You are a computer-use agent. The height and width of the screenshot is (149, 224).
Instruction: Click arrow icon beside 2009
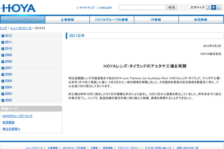[3, 55]
